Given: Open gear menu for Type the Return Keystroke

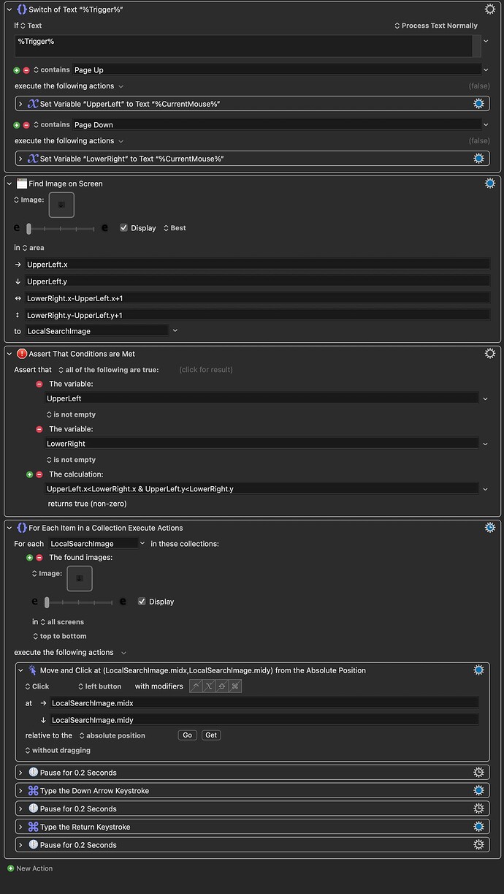Looking at the screenshot, I should click(x=478, y=827).
